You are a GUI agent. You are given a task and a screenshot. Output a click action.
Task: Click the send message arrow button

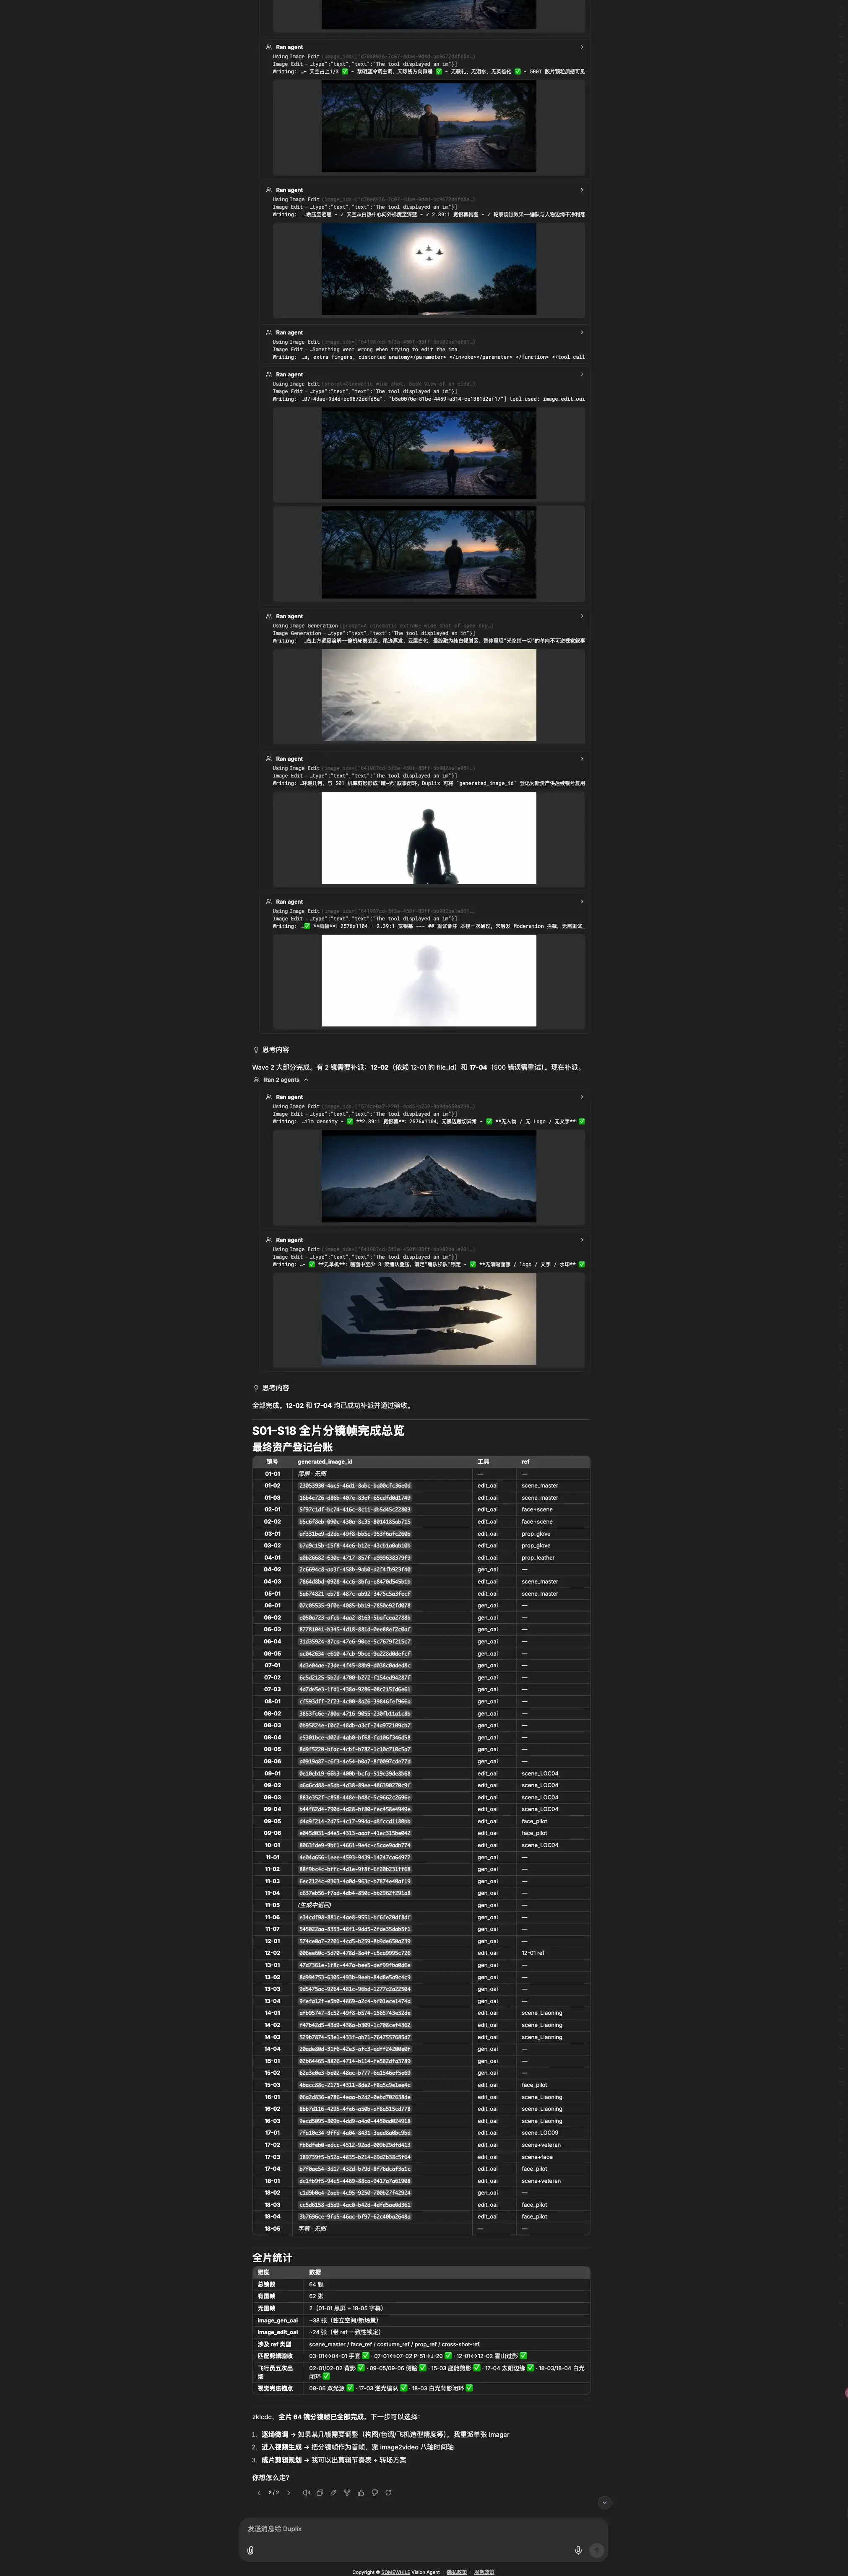[x=598, y=2550]
